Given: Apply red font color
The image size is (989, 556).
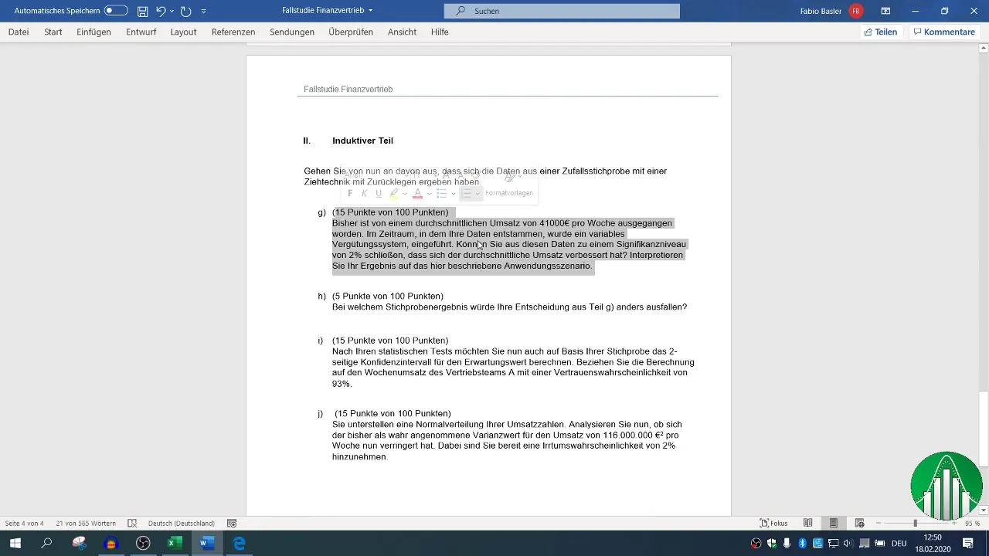Looking at the screenshot, I should click(x=418, y=193).
